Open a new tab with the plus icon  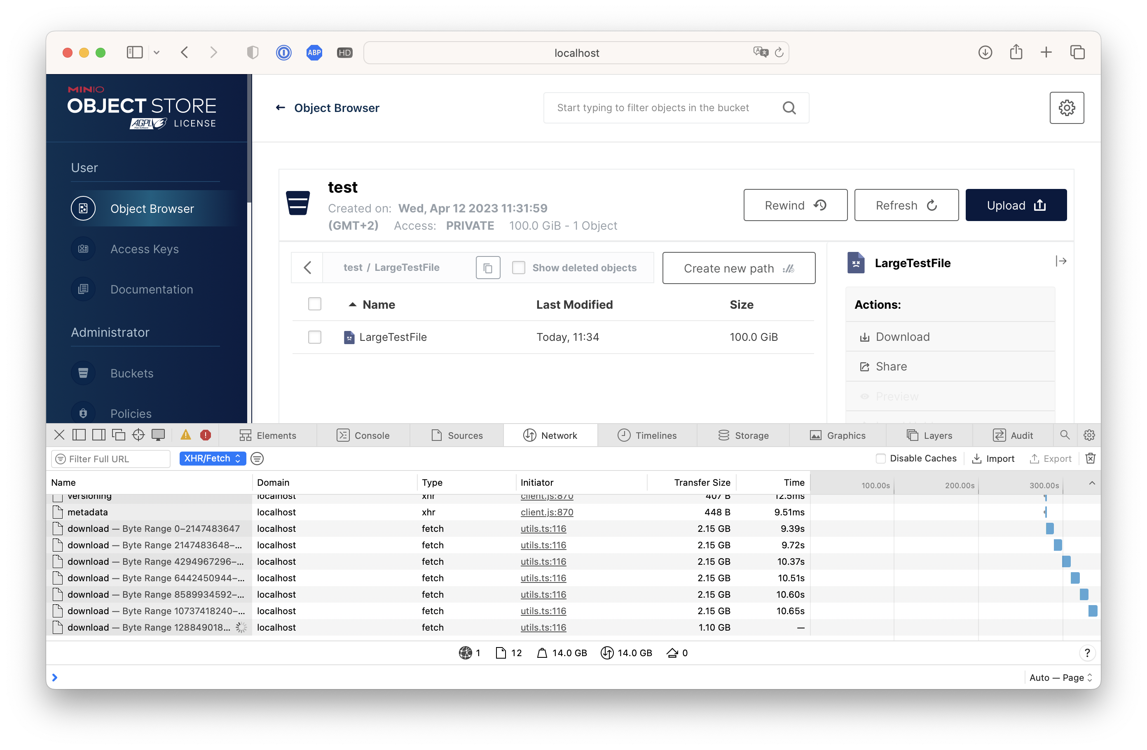point(1046,52)
